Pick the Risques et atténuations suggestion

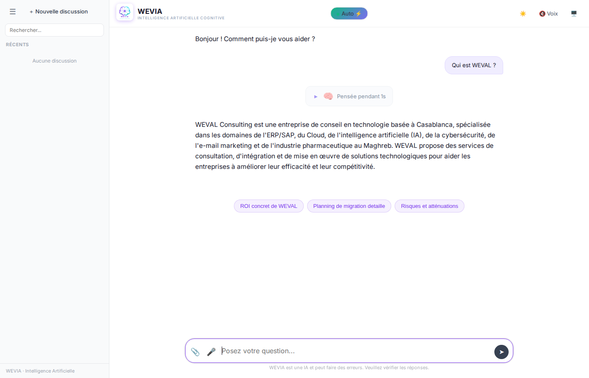(429, 206)
